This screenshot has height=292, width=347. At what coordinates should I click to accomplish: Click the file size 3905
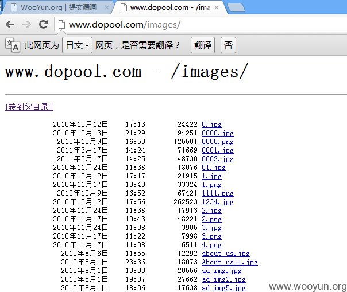pos(190,228)
